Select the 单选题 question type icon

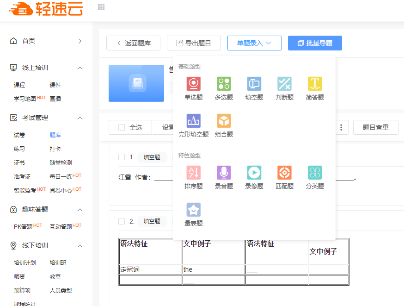(193, 84)
